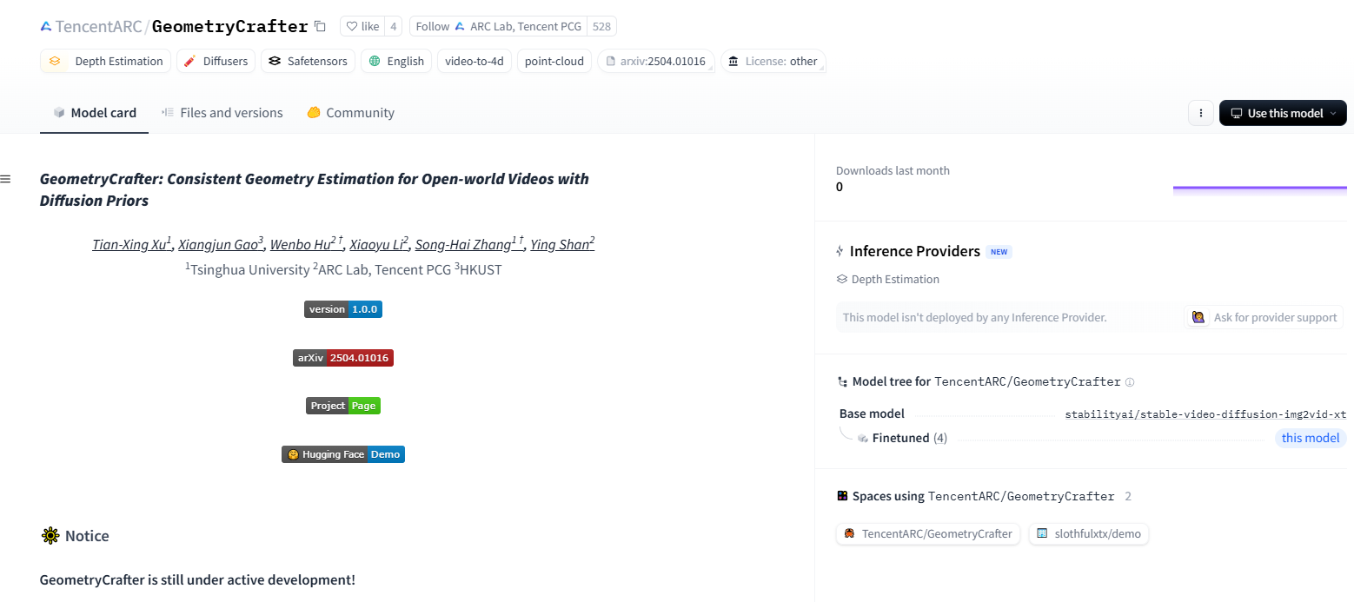Open the Inference Providers heading link

(915, 251)
